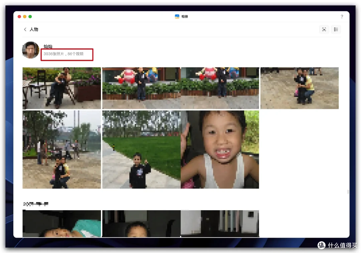The image size is (361, 253).
Task: Click the blurred date header above the last row
Action: coord(36,204)
